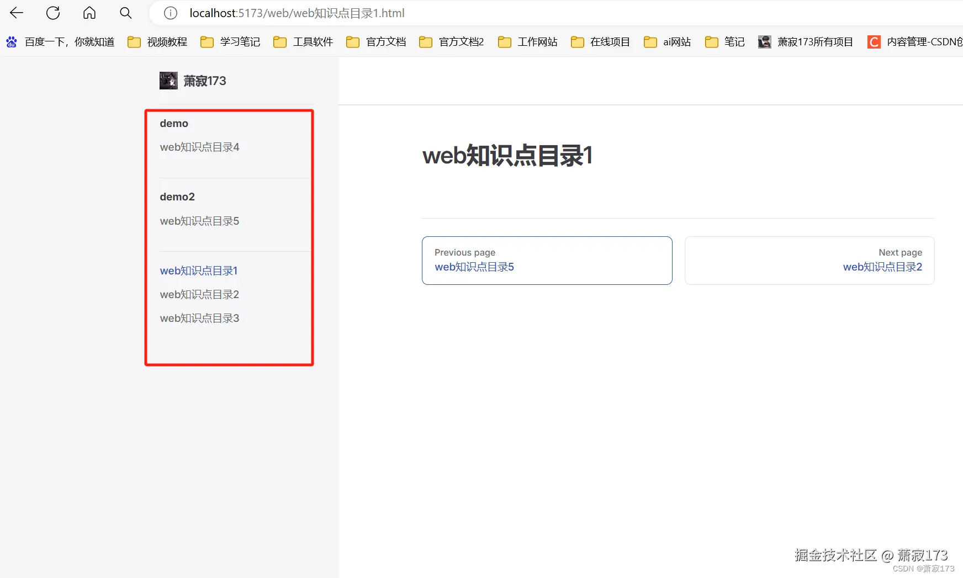
Task: Open web知识点目录3 in the sidebar
Action: tap(199, 318)
